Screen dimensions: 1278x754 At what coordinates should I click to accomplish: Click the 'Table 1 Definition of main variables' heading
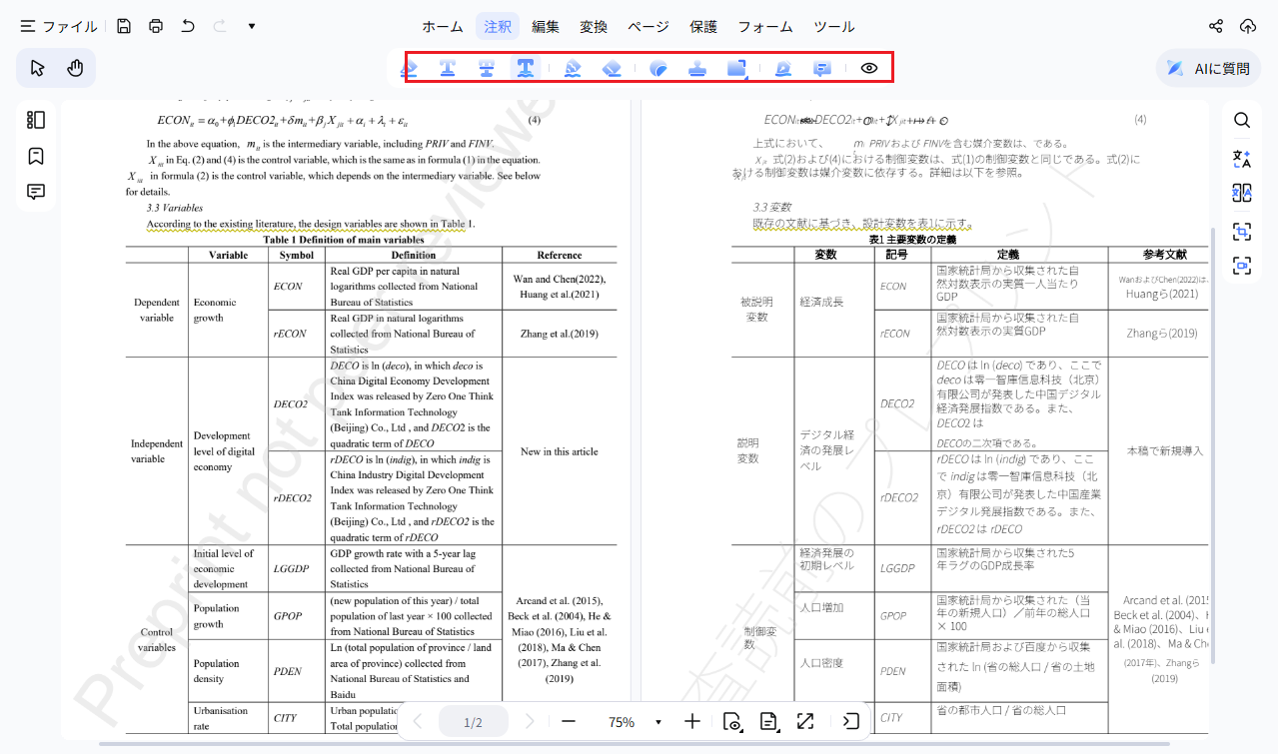(x=344, y=240)
